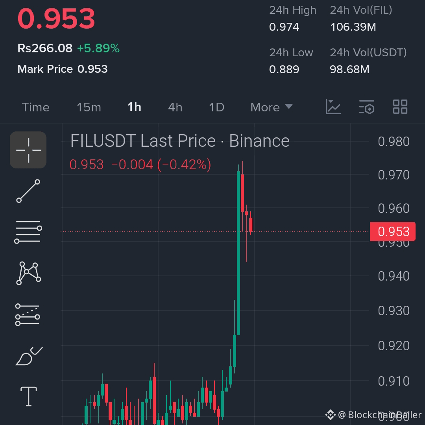Open the horizontal lines drawing tool
425x425 pixels.
click(28, 231)
